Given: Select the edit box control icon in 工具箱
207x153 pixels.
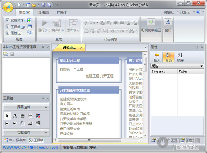Looking at the screenshot, I should click(x=30, y=115).
